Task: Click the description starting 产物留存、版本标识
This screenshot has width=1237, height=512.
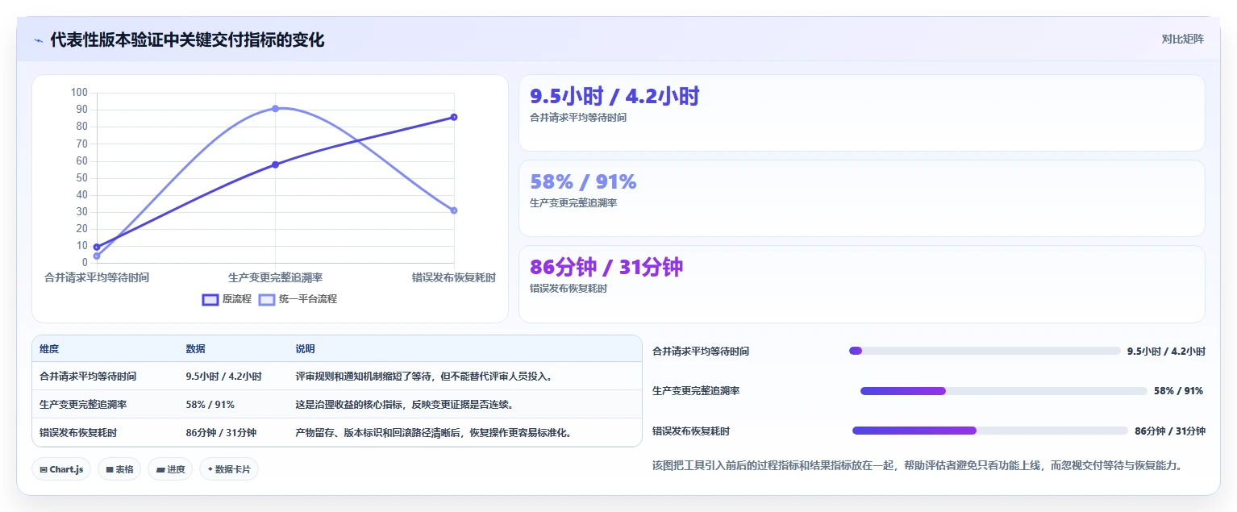Action: (434, 433)
